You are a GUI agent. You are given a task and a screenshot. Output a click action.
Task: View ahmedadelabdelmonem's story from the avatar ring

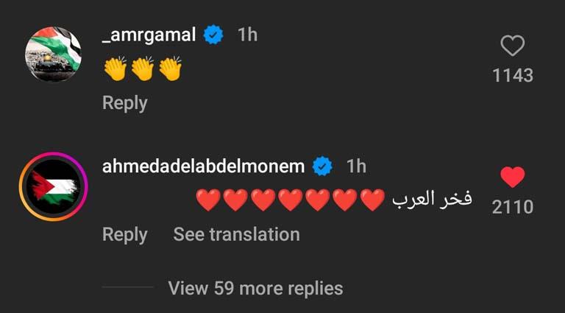tap(53, 186)
